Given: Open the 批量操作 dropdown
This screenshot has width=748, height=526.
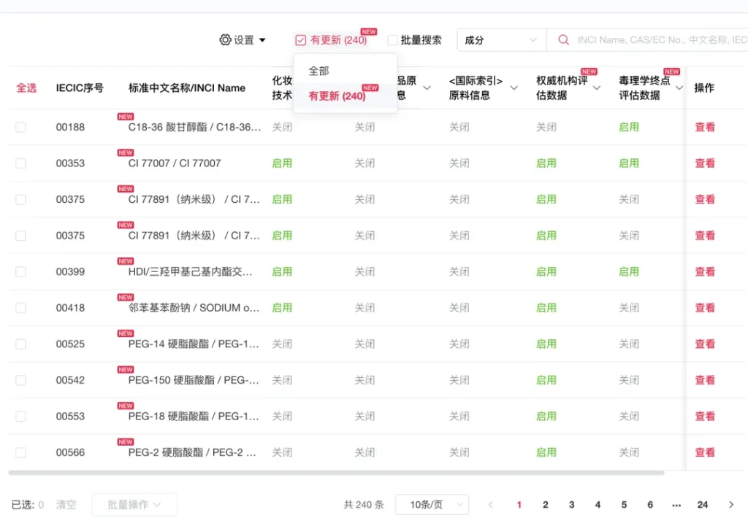Looking at the screenshot, I should point(134,505).
